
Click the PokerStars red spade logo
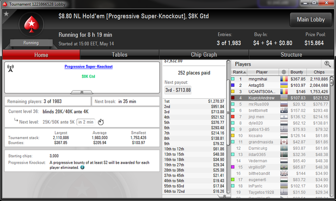[x=32, y=24]
